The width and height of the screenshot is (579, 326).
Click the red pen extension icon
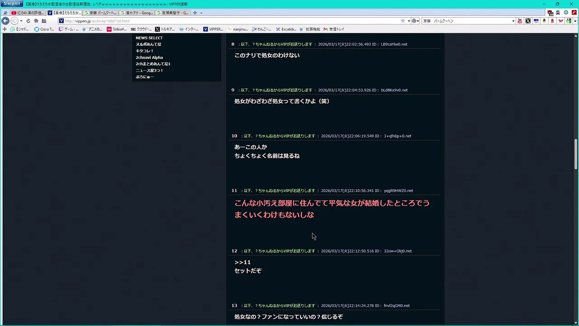(x=574, y=13)
